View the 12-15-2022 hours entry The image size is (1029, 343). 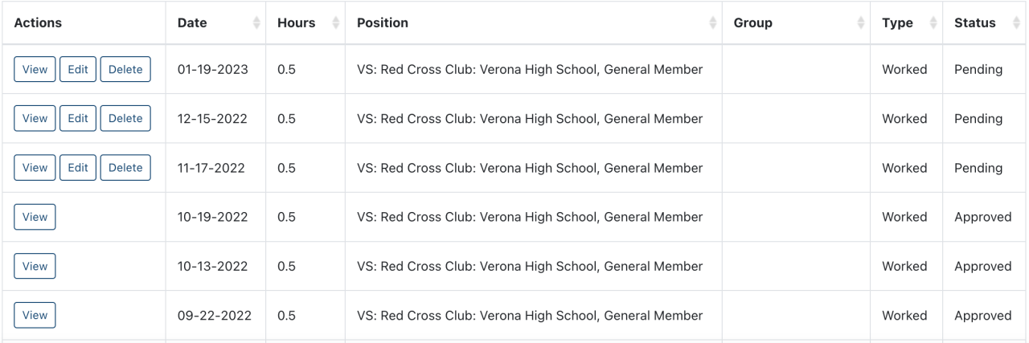pyautogui.click(x=35, y=118)
